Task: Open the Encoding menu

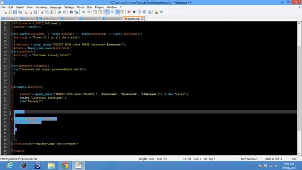Action: pos(41,8)
